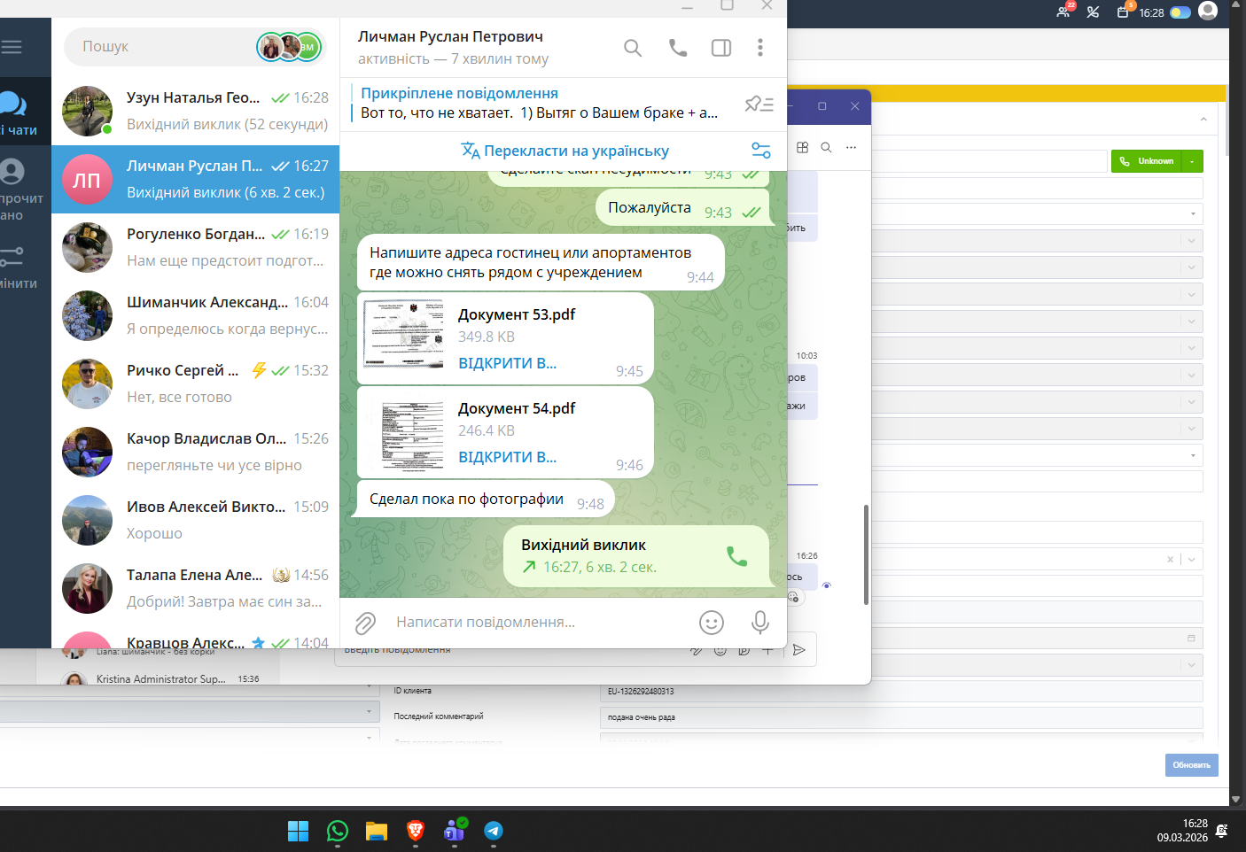Open chat with Ивов Алексей

click(x=195, y=520)
